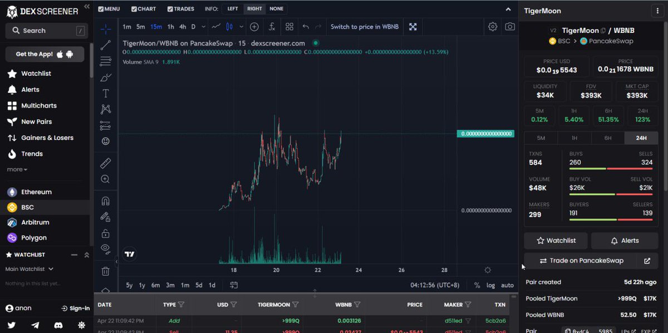Screen dimensions: 668x333
Task: Toggle log scale on chart
Action: (x=490, y=285)
